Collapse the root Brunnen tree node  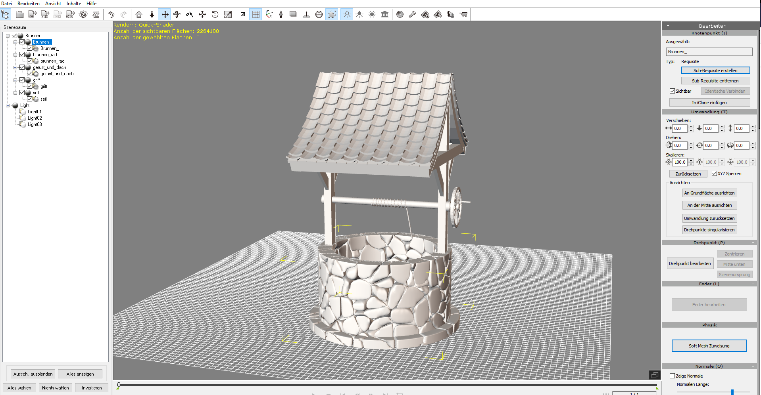pyautogui.click(x=8, y=36)
